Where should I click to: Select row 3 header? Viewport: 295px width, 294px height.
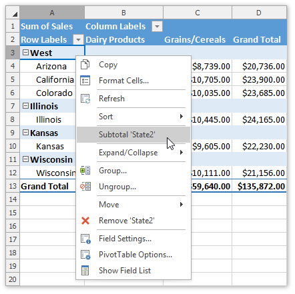point(13,53)
